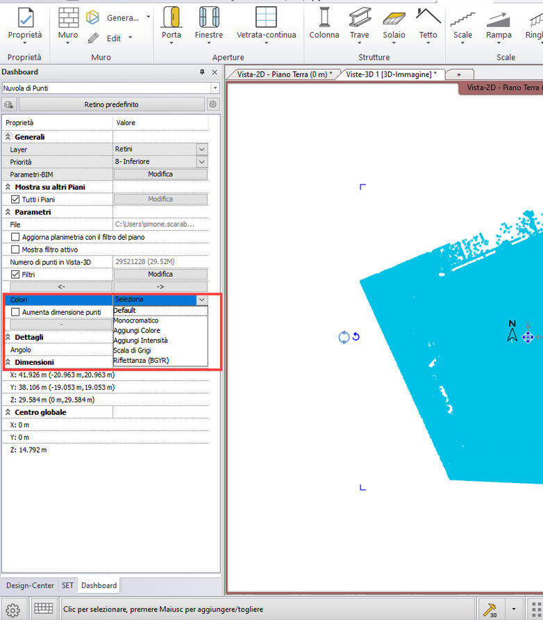Switch to Viste-3D 1 tab
543x620 pixels.
[391, 74]
